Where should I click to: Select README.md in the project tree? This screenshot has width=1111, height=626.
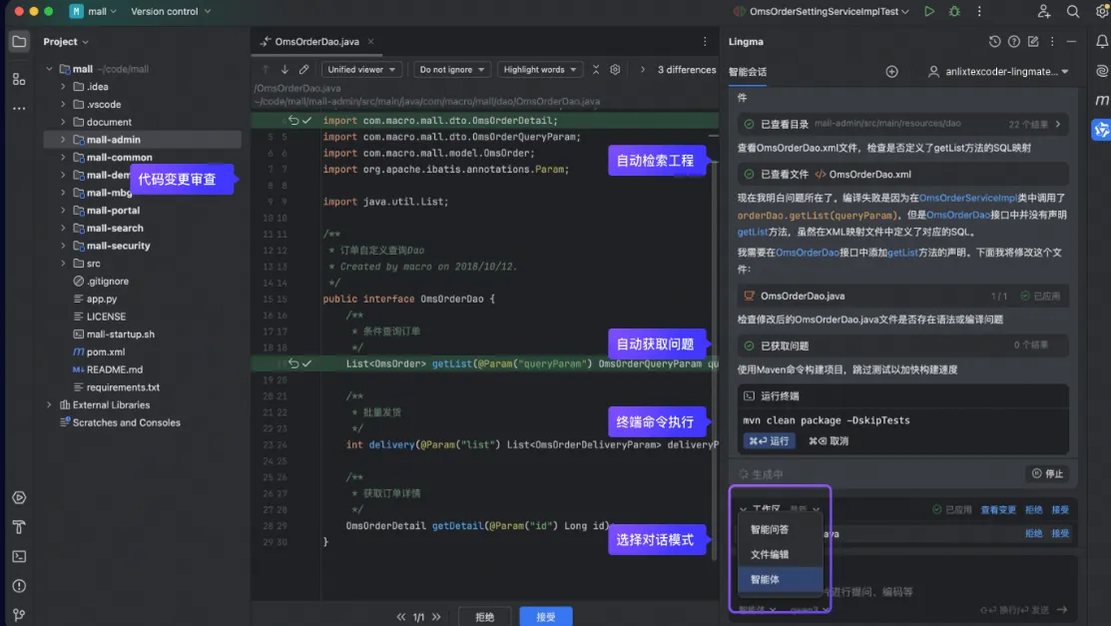[x=114, y=369]
